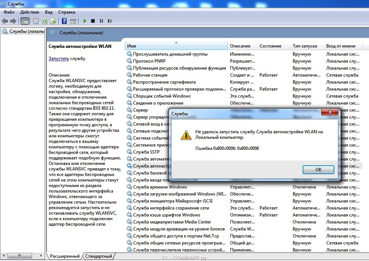Start the service with the green play icon

pyautogui.click(x=85, y=21)
